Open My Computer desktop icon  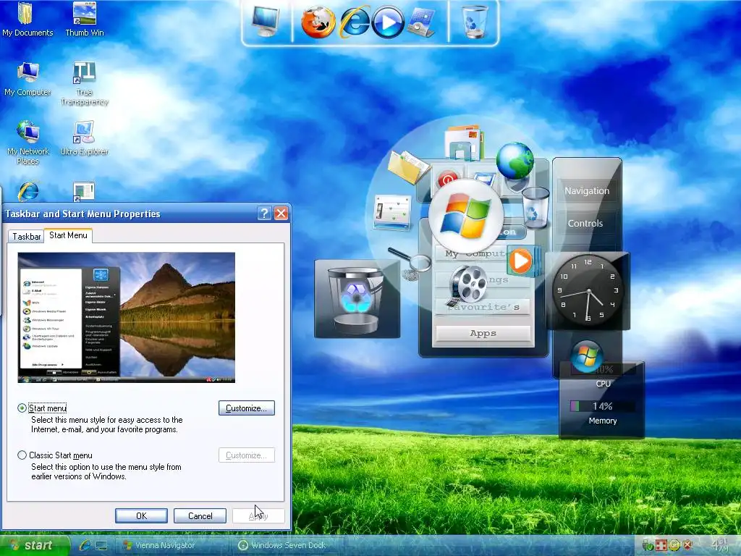(x=27, y=79)
